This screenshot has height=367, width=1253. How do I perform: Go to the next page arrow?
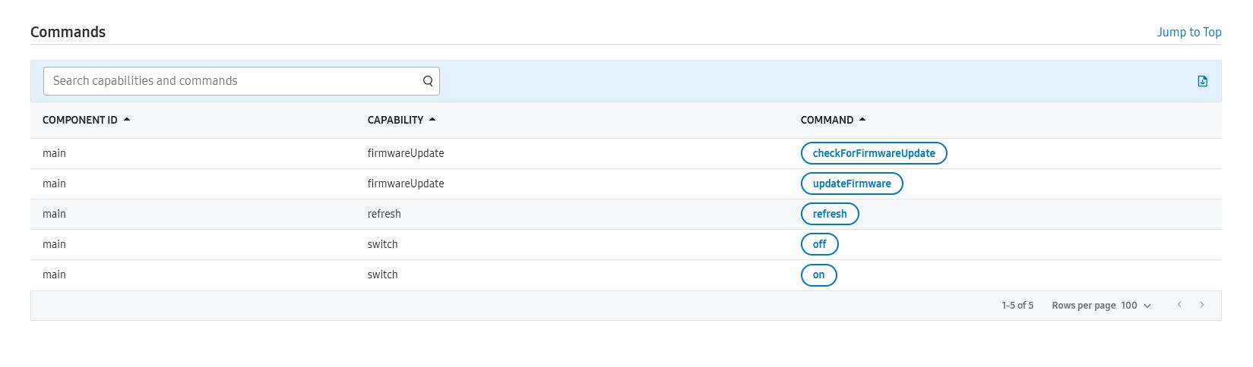coord(1201,305)
